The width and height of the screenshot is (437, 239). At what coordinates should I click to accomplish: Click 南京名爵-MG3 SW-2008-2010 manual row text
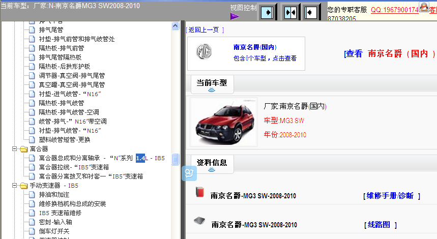click(x=253, y=196)
